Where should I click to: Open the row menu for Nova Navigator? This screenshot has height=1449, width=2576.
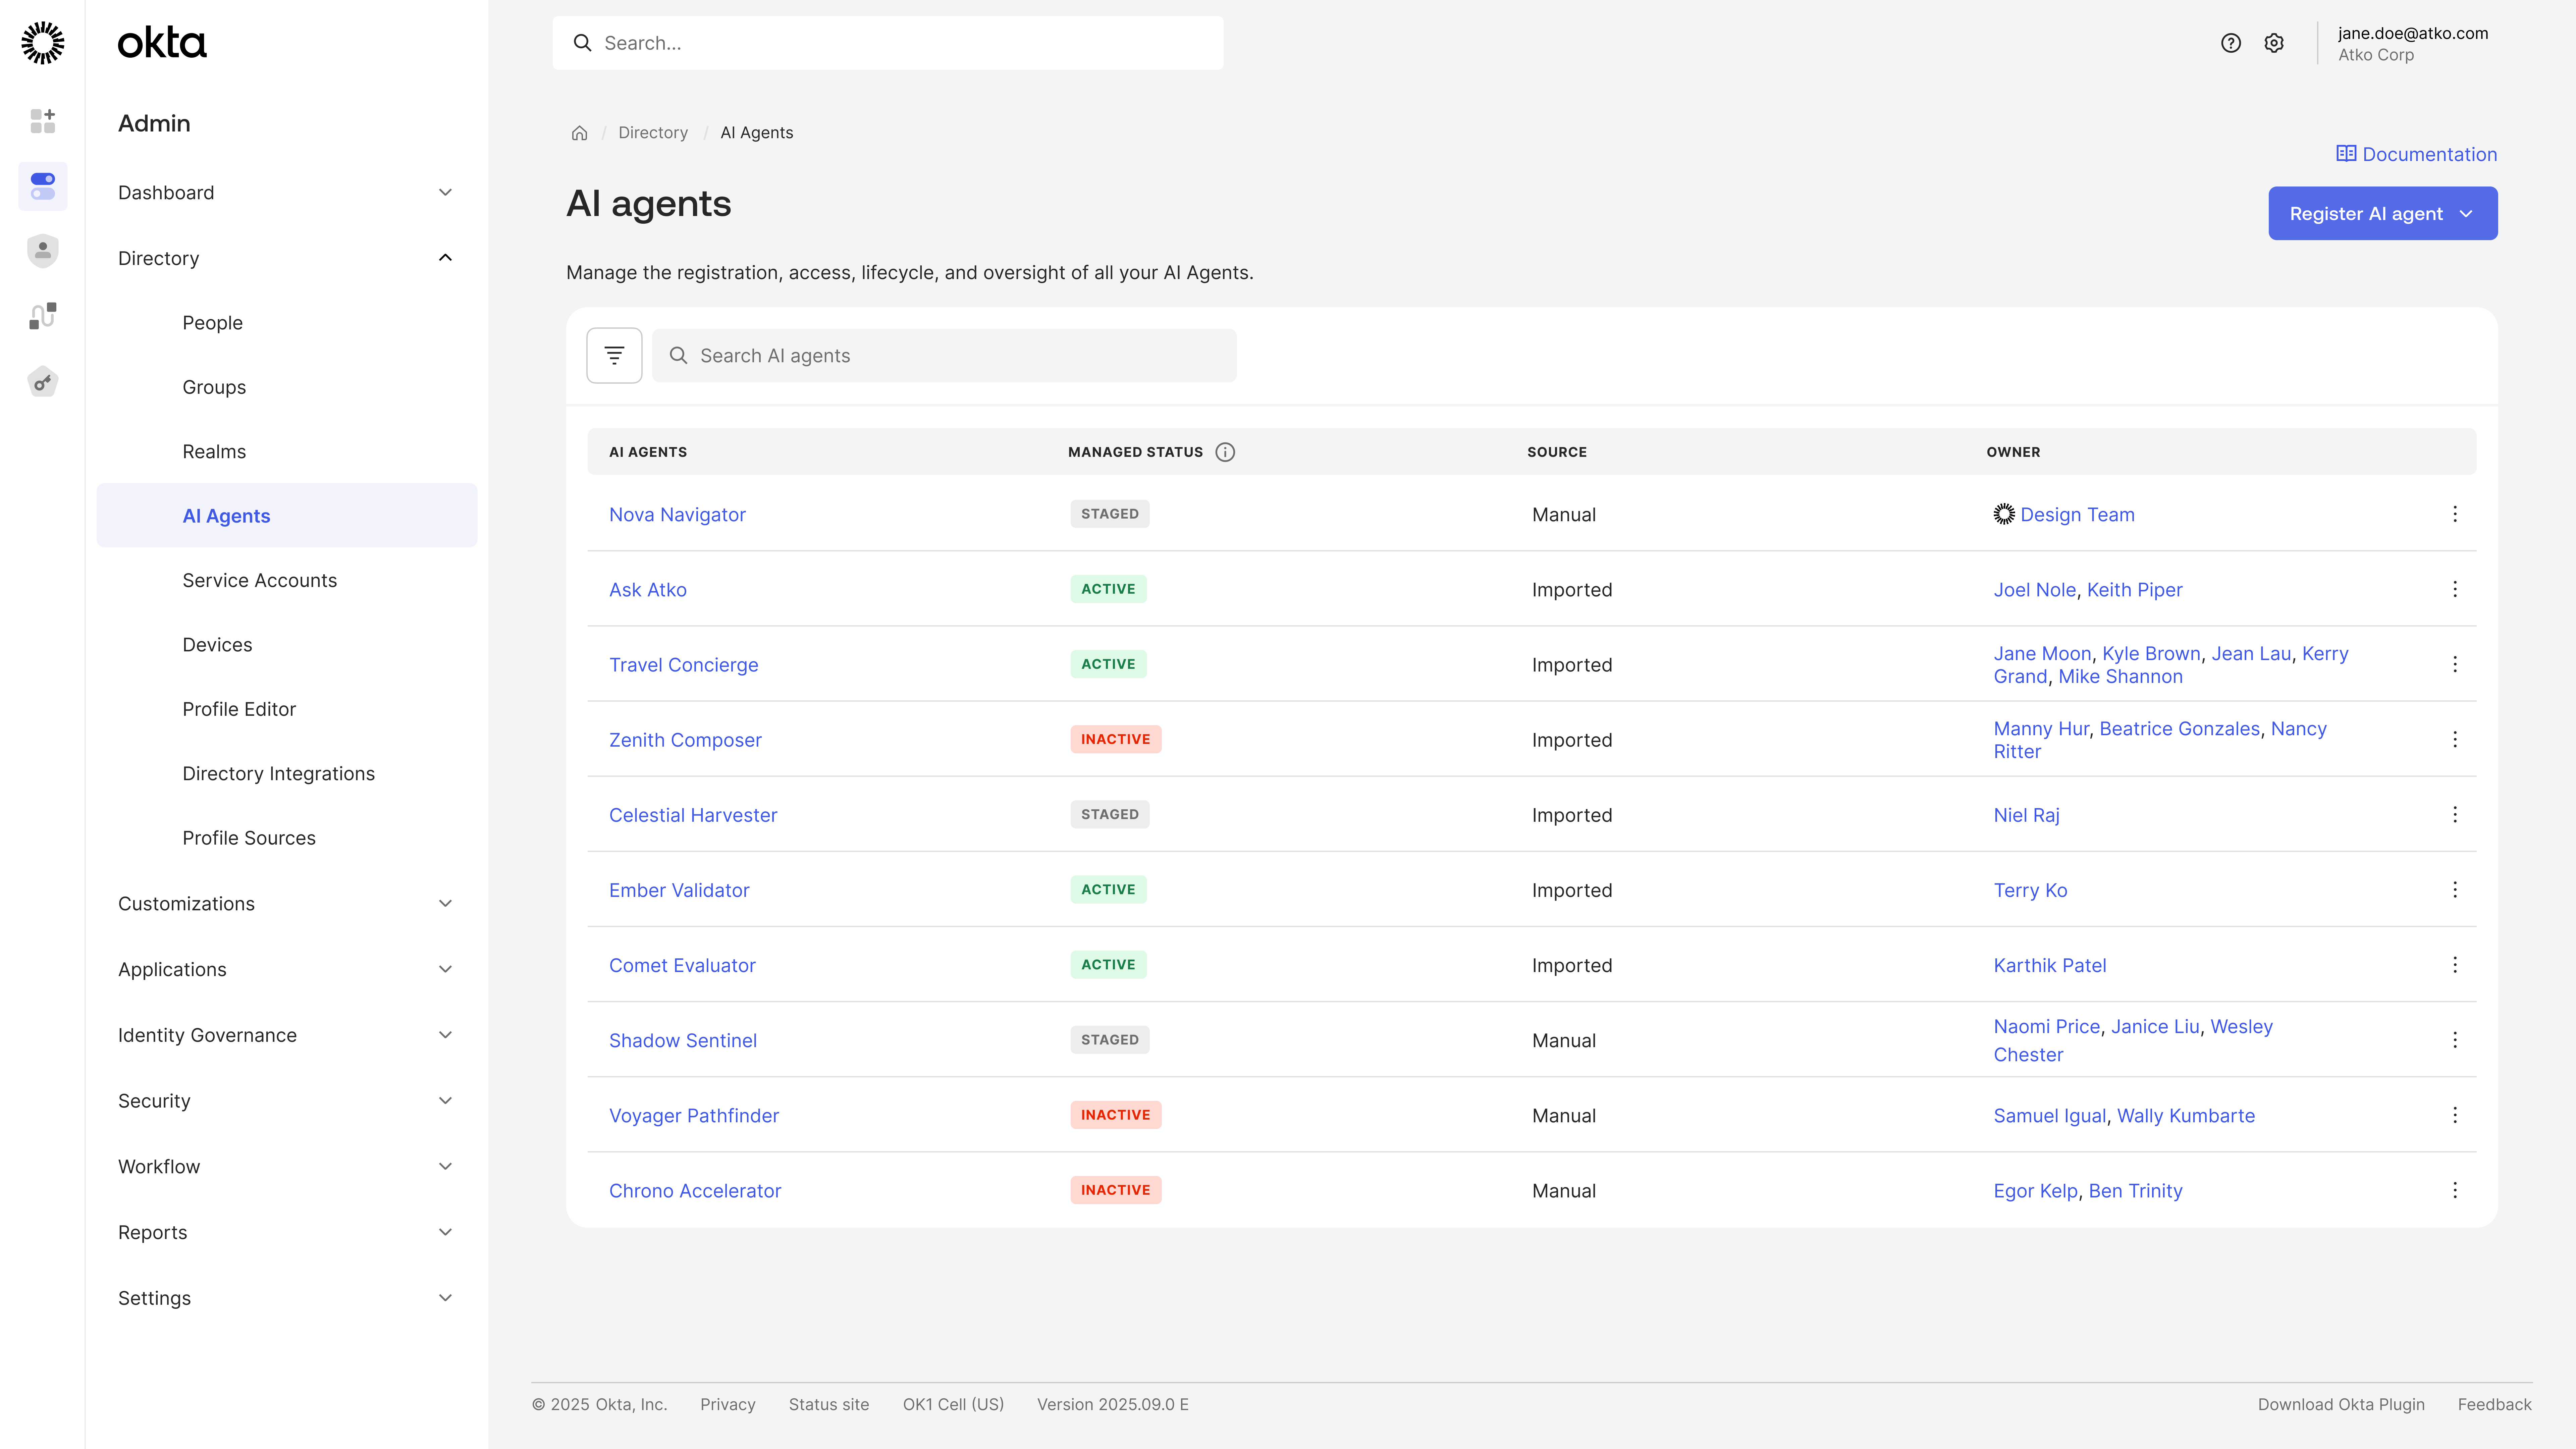coord(2455,514)
